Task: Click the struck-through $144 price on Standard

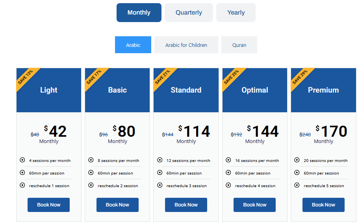Action: point(168,135)
